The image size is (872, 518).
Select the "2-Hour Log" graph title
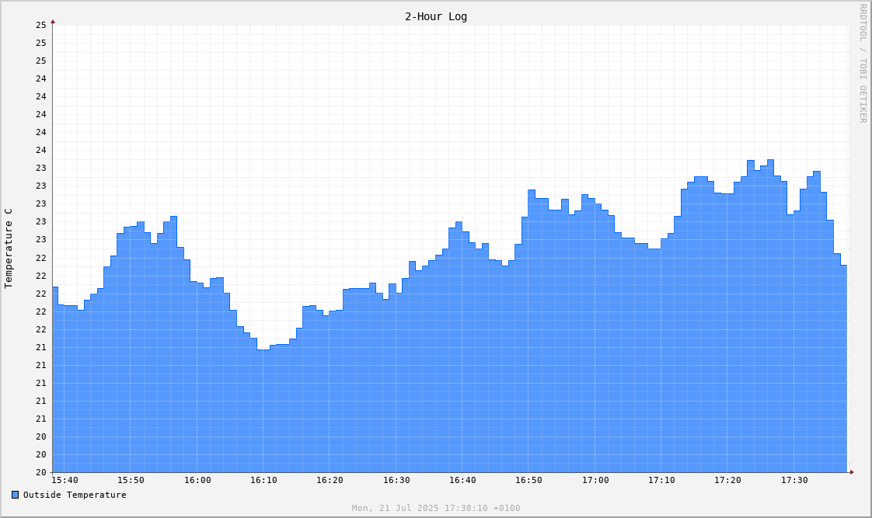tap(436, 16)
